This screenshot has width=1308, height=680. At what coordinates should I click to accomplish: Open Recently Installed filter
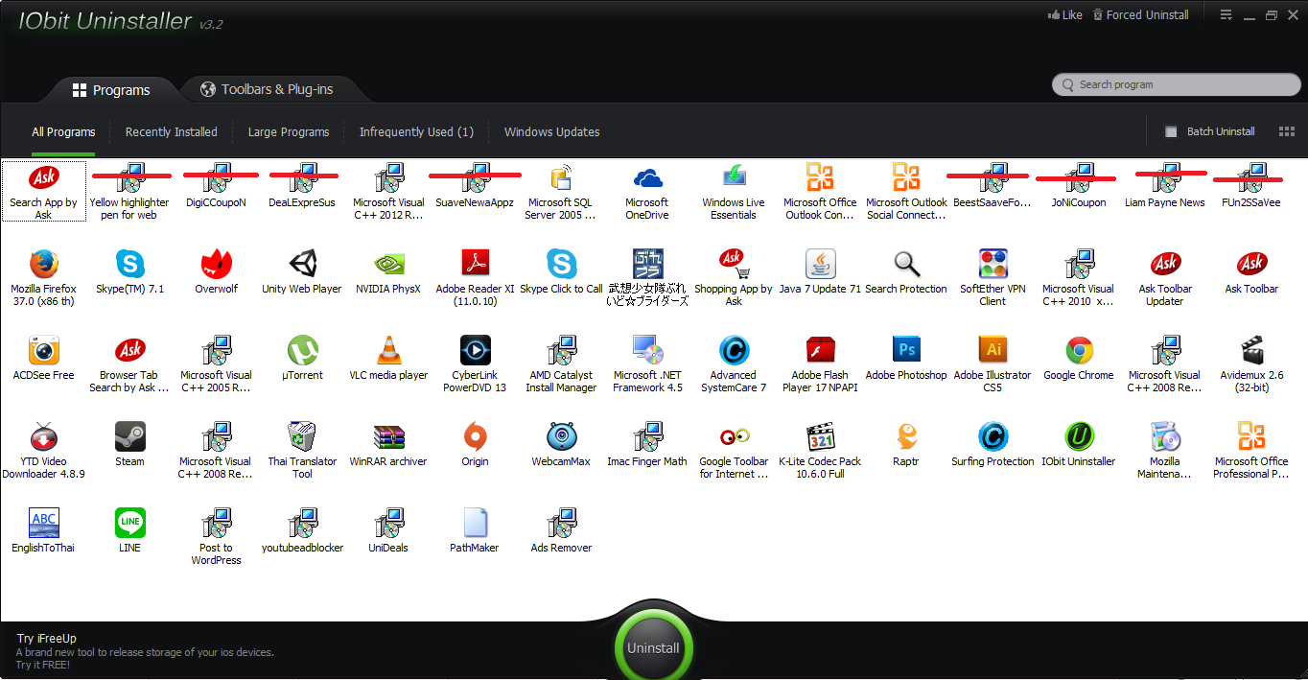pos(172,132)
